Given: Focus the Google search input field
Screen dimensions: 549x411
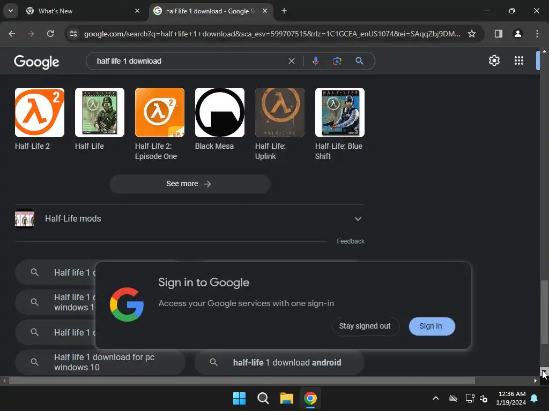Looking at the screenshot, I should [x=189, y=61].
